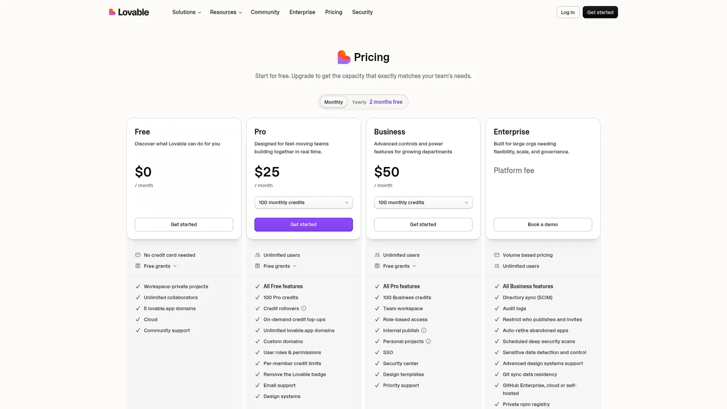Click the Log in button

pyautogui.click(x=568, y=12)
